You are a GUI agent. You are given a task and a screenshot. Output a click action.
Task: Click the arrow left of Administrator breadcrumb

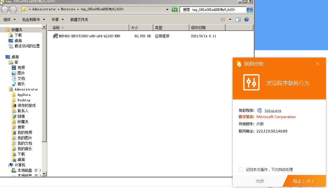(30, 9)
